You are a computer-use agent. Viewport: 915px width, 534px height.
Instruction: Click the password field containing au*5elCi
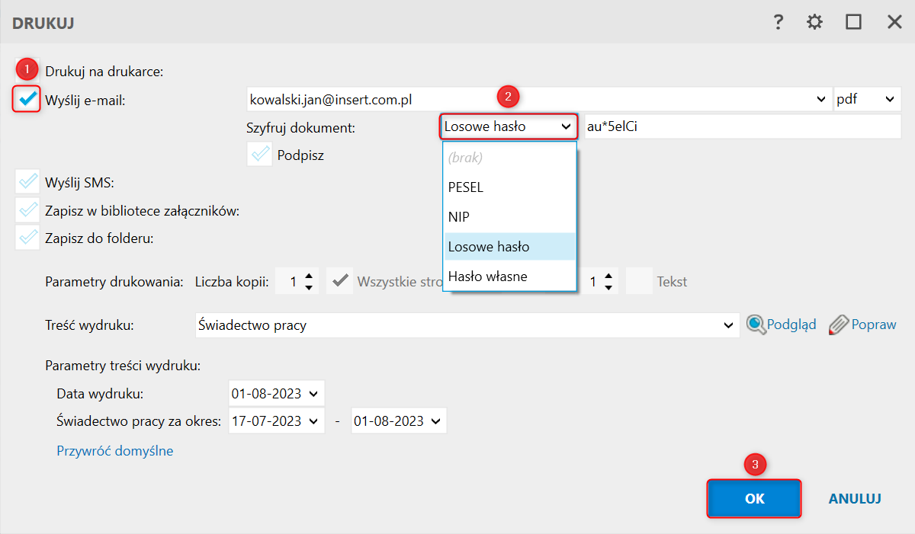pos(741,126)
